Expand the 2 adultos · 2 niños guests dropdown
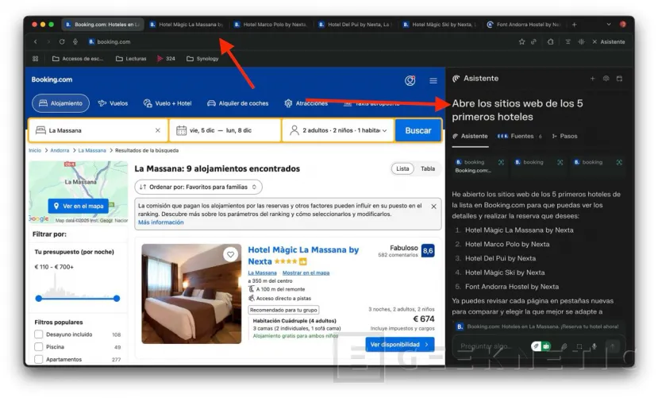The width and height of the screenshot is (658, 398). [x=338, y=130]
